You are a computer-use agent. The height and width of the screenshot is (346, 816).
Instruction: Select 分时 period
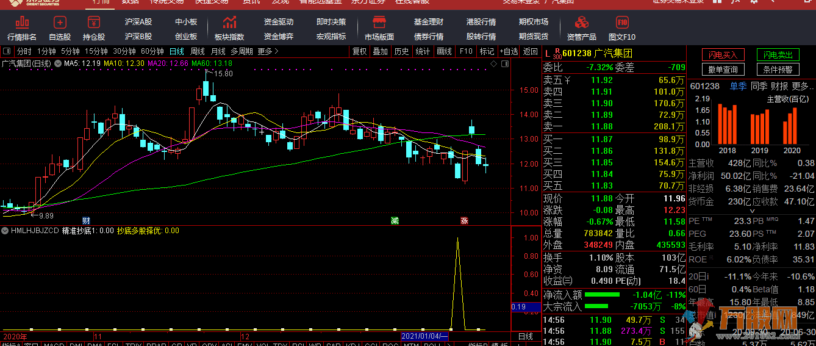click(24, 51)
